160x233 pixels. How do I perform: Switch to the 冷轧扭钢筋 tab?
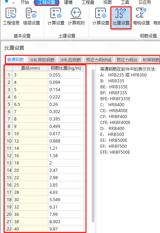pyautogui.click(x=70, y=60)
